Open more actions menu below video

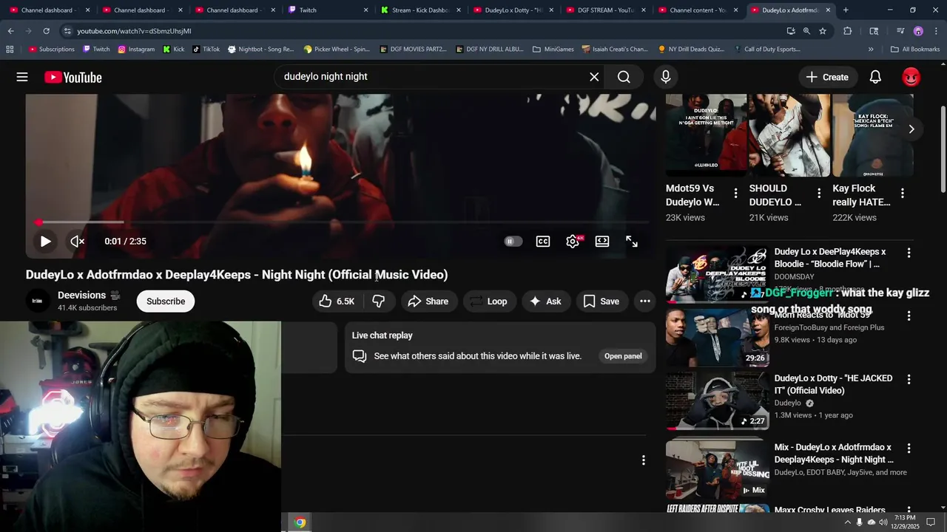click(644, 301)
